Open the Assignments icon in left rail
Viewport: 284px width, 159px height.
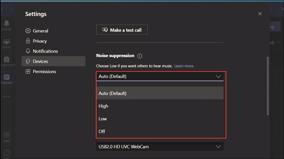(7, 60)
